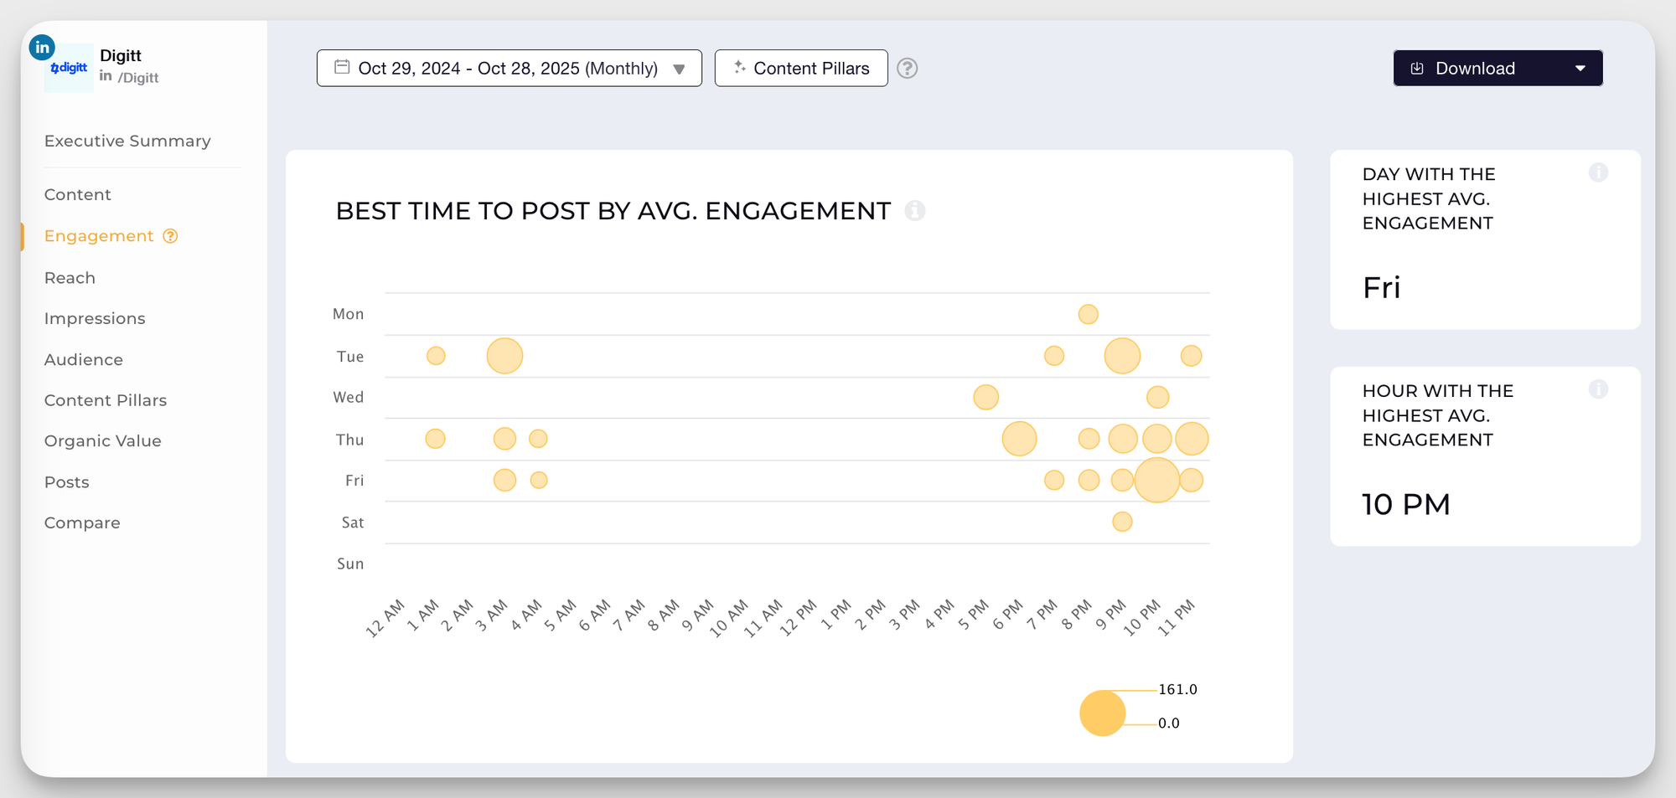Click the calendar icon in date range selector
This screenshot has height=798, width=1676.
341,68
